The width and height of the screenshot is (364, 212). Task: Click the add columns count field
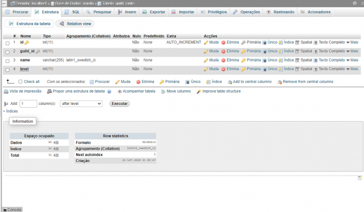tap(29, 104)
